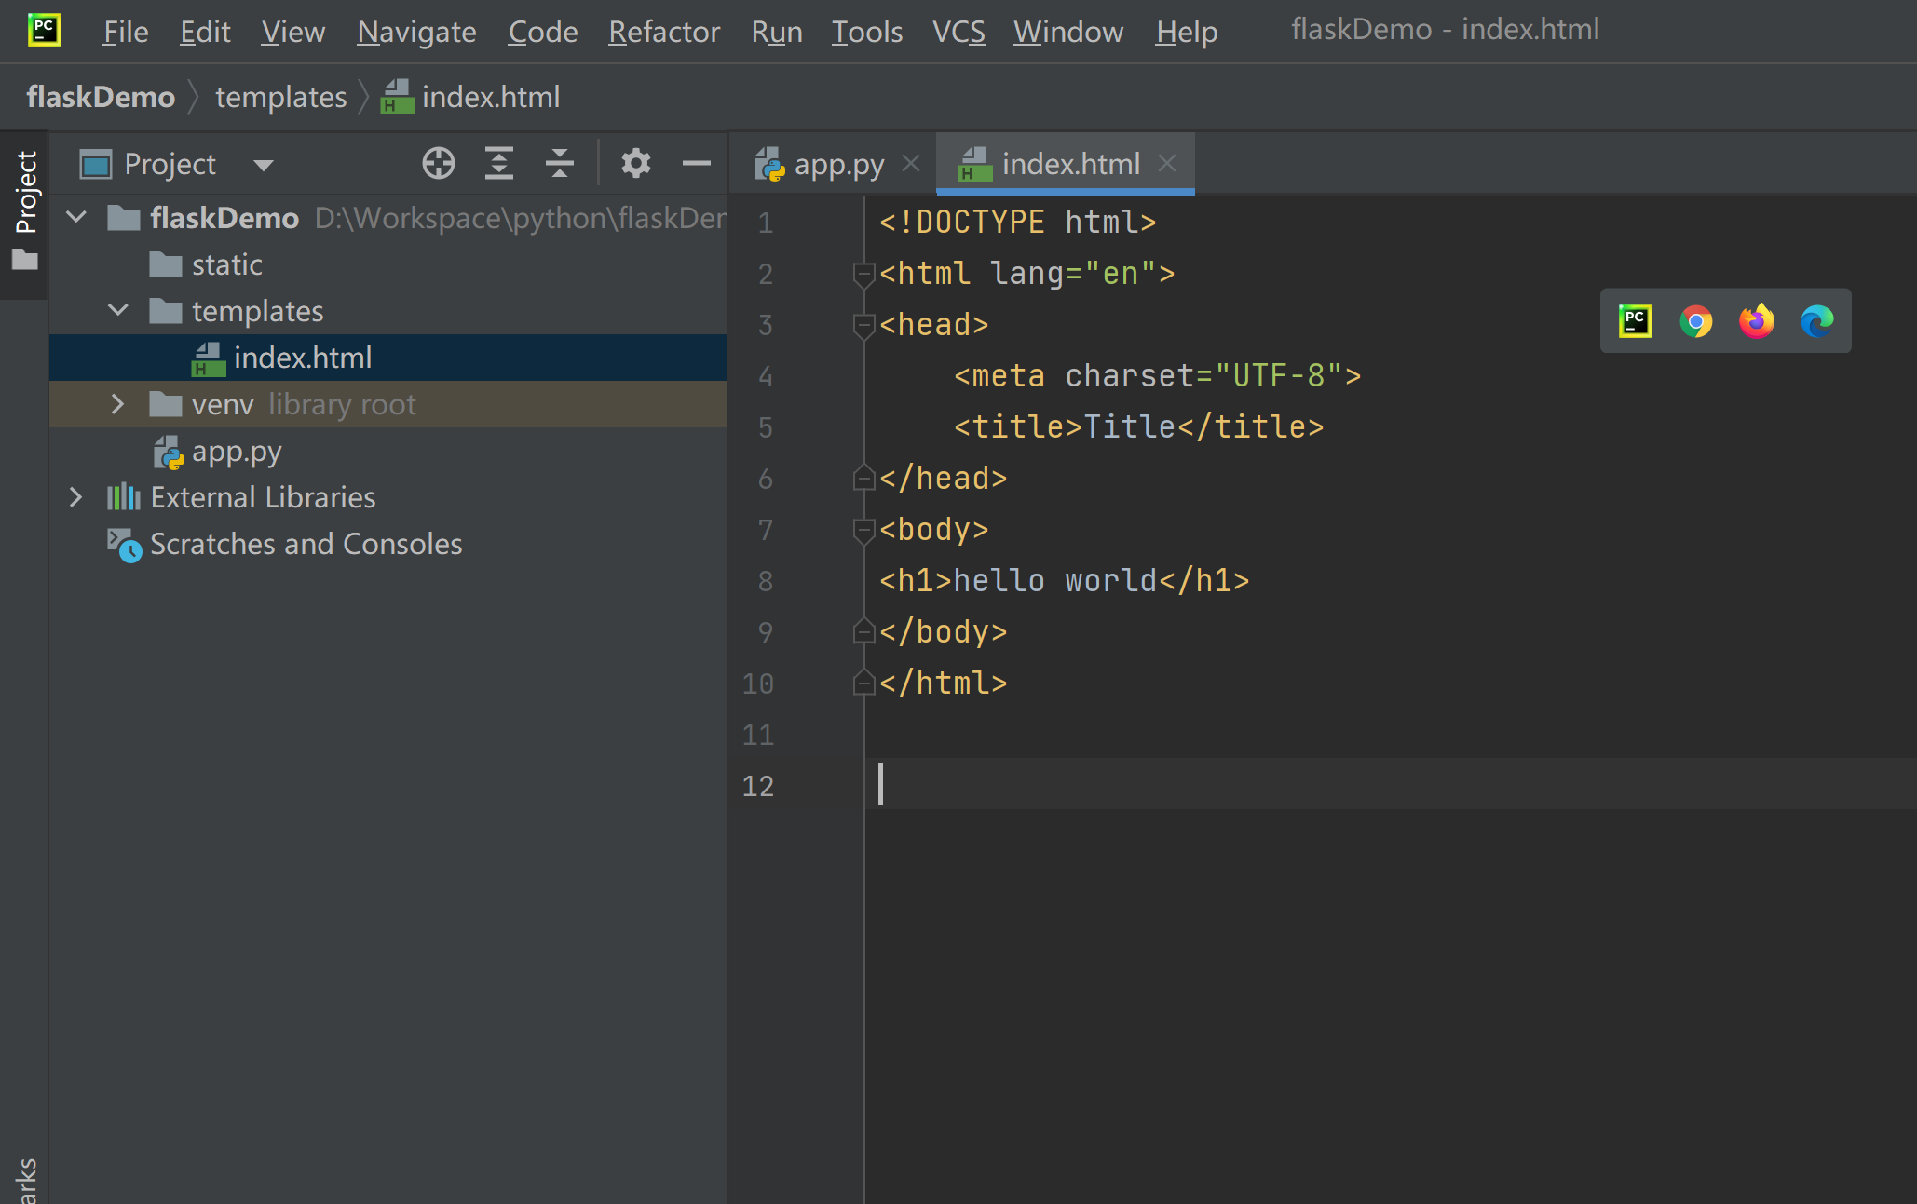
Task: Open the Run menu
Action: pyautogui.click(x=777, y=32)
